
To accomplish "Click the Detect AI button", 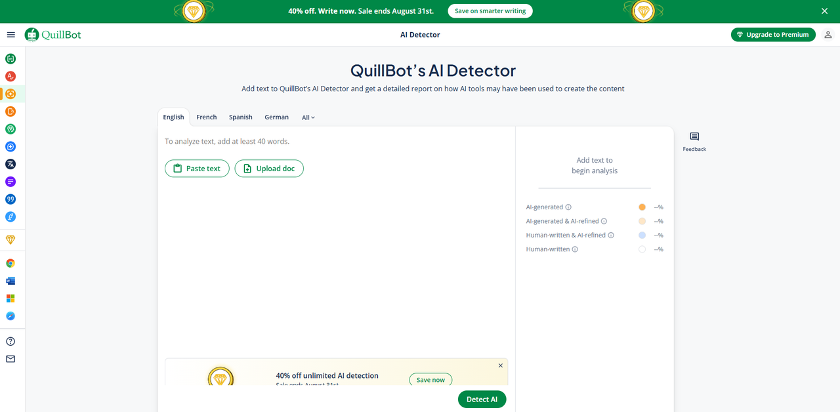I will point(482,400).
